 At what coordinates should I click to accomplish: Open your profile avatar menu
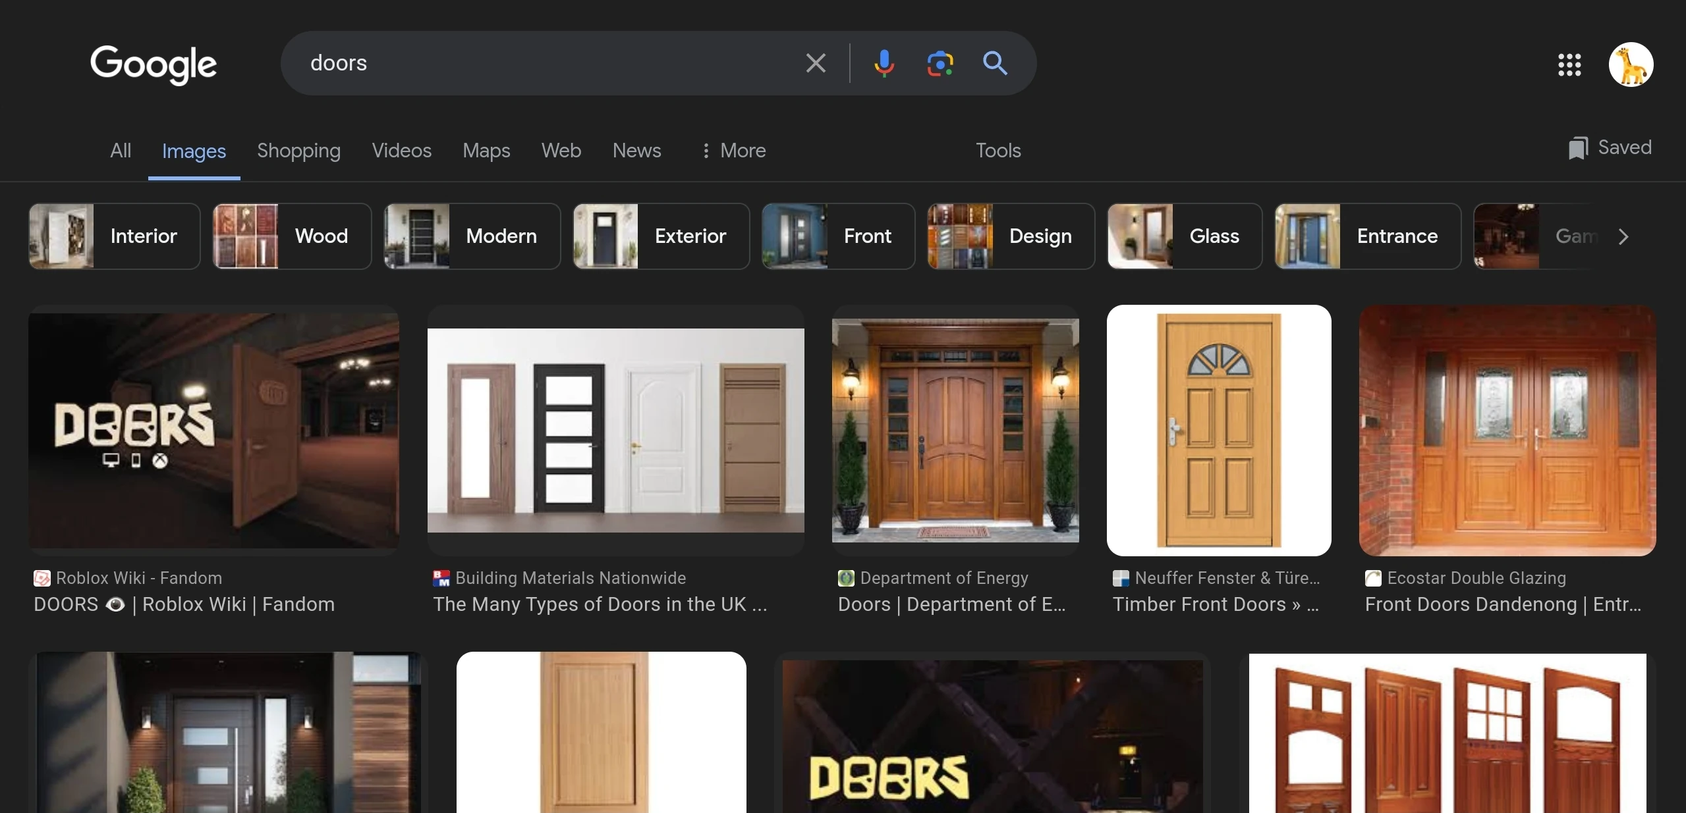(x=1632, y=64)
